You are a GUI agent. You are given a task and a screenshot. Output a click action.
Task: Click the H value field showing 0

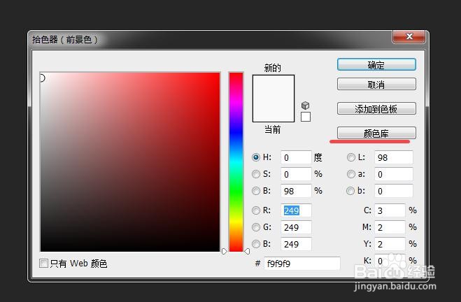(x=296, y=157)
